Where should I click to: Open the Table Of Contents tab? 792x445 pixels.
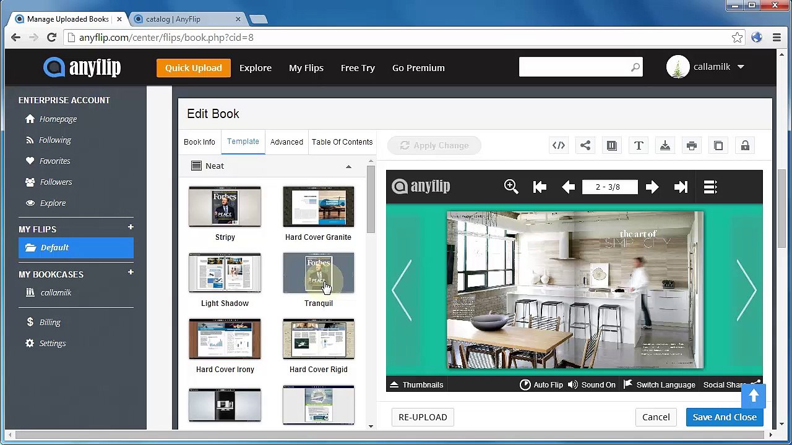pos(342,142)
